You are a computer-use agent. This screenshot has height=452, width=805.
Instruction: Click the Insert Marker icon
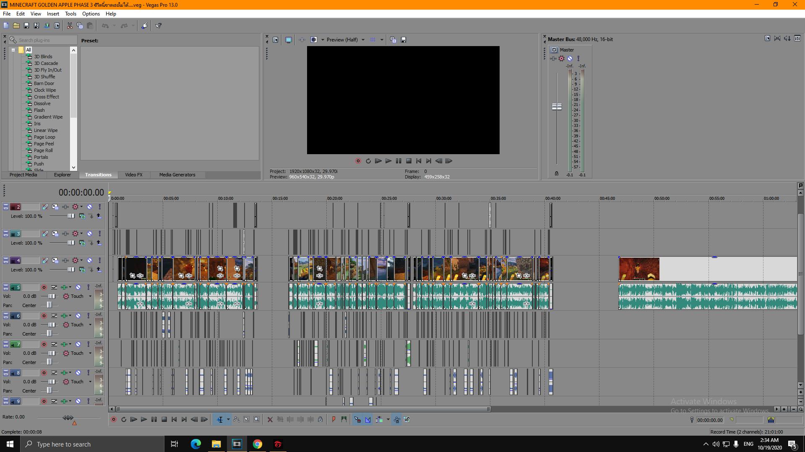click(333, 419)
